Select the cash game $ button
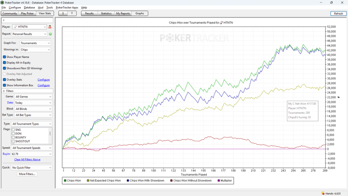The image size is (348, 196). tap(63, 13)
